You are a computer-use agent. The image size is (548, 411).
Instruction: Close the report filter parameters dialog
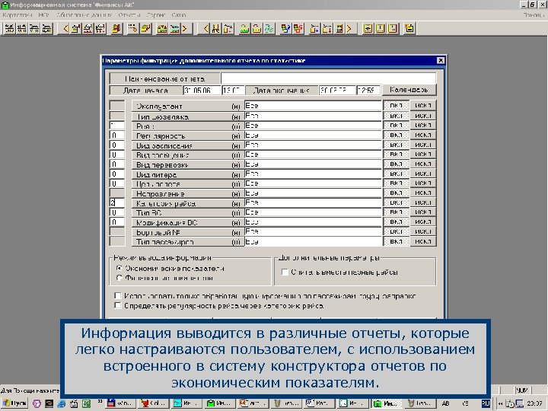[x=441, y=60]
